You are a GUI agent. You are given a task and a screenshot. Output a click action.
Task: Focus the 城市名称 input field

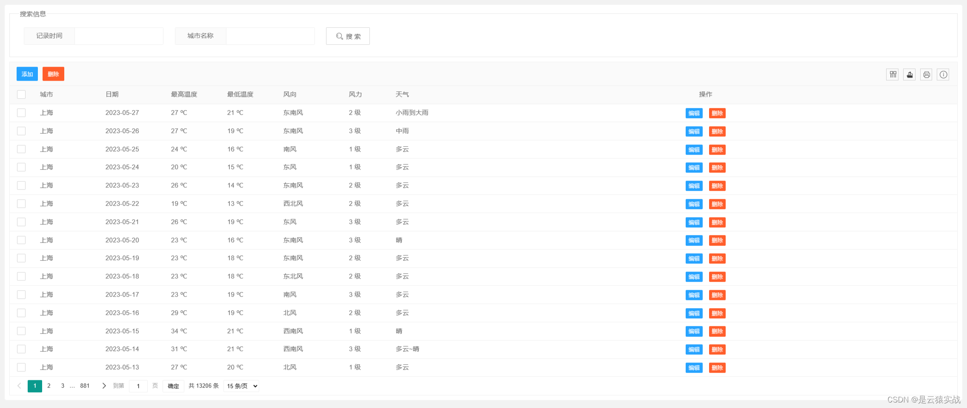coord(270,36)
